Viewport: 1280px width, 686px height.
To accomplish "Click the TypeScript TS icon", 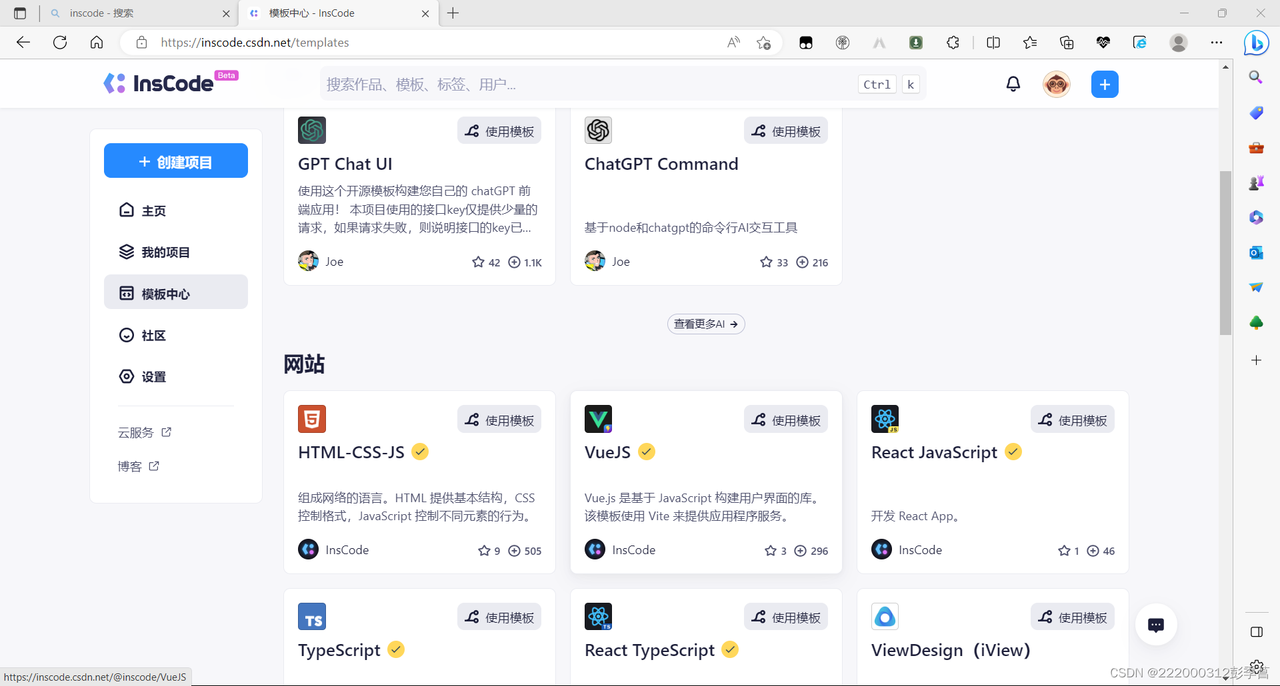I will [x=311, y=617].
